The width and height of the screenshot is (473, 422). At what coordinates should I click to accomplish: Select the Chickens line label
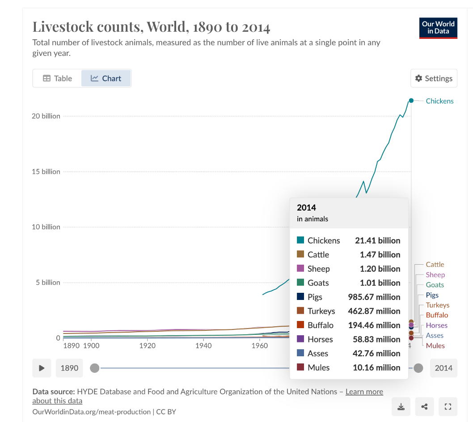click(x=439, y=101)
